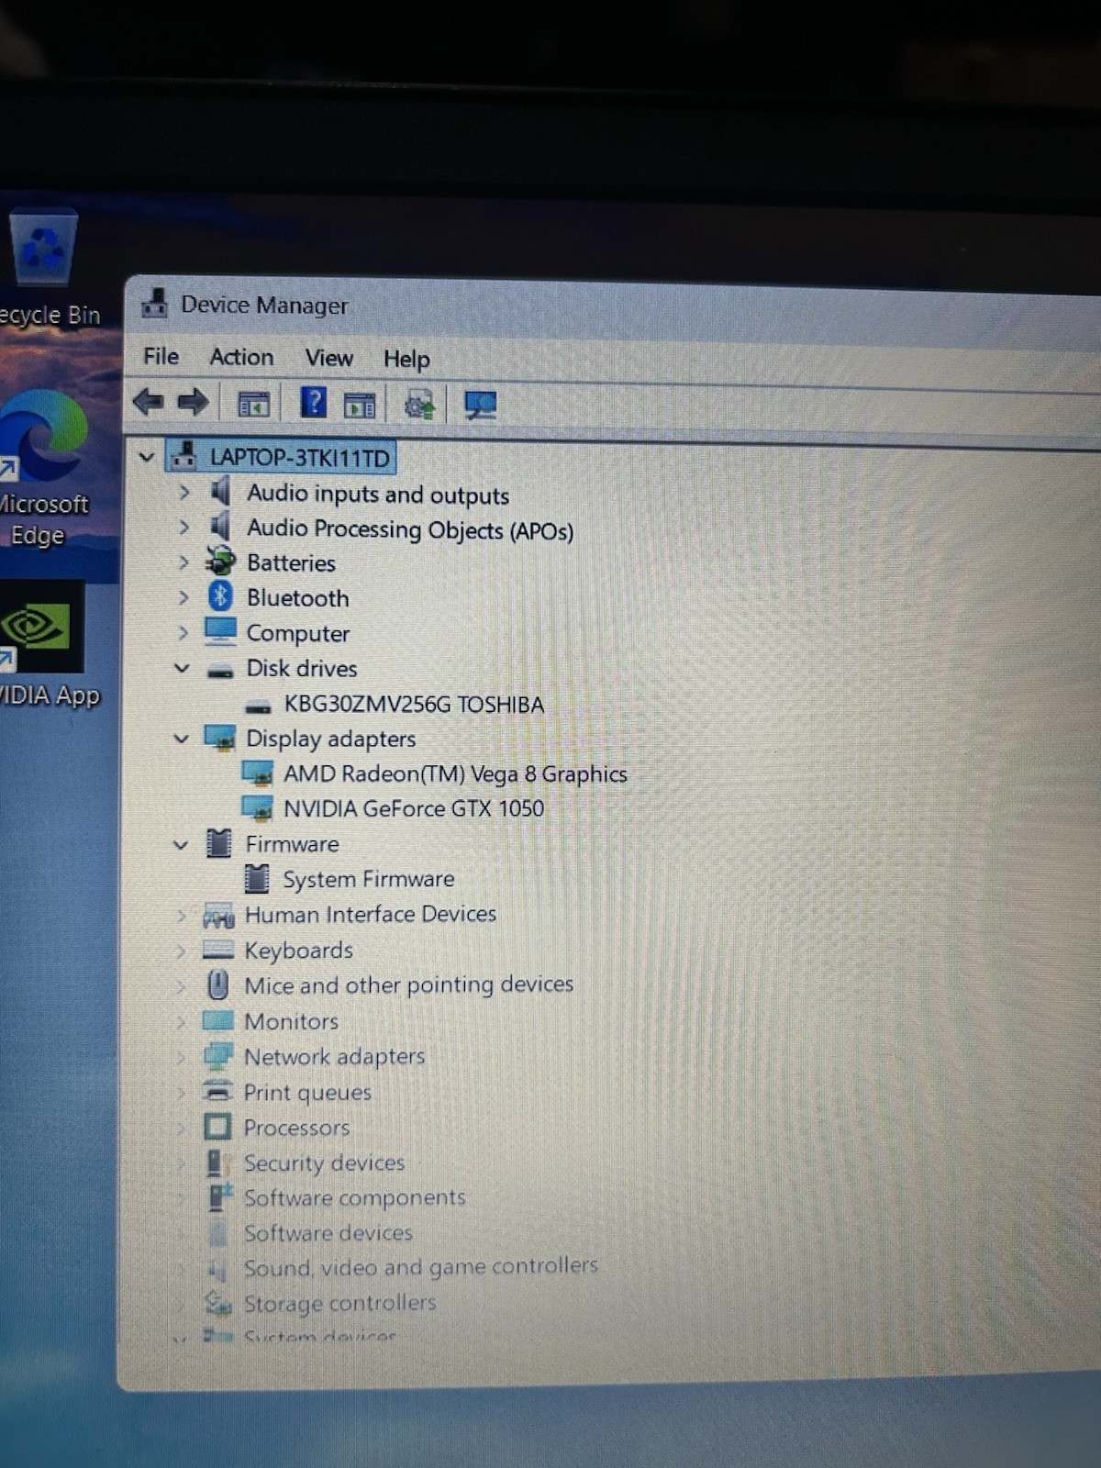Click the Audio inputs and outputs speaker icon

[x=220, y=492]
